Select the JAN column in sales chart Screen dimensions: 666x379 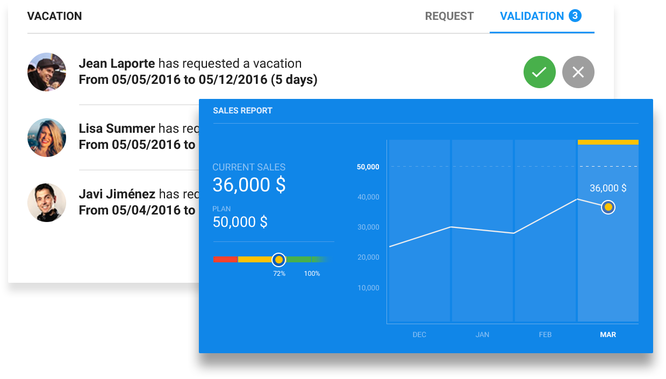tap(482, 231)
